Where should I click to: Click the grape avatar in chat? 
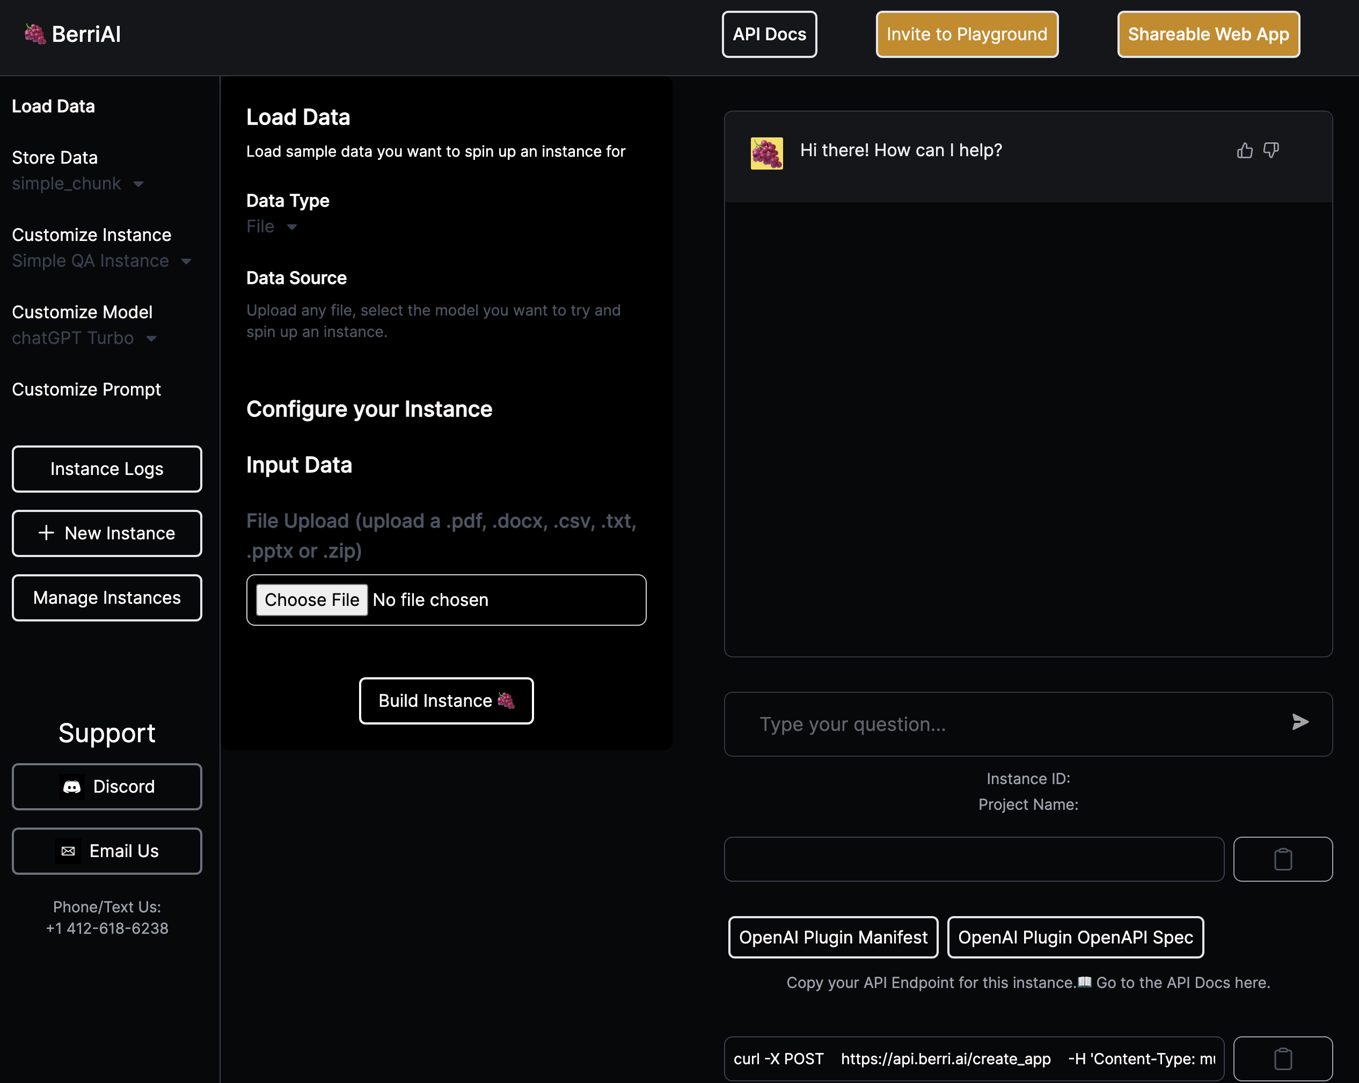coord(766,153)
